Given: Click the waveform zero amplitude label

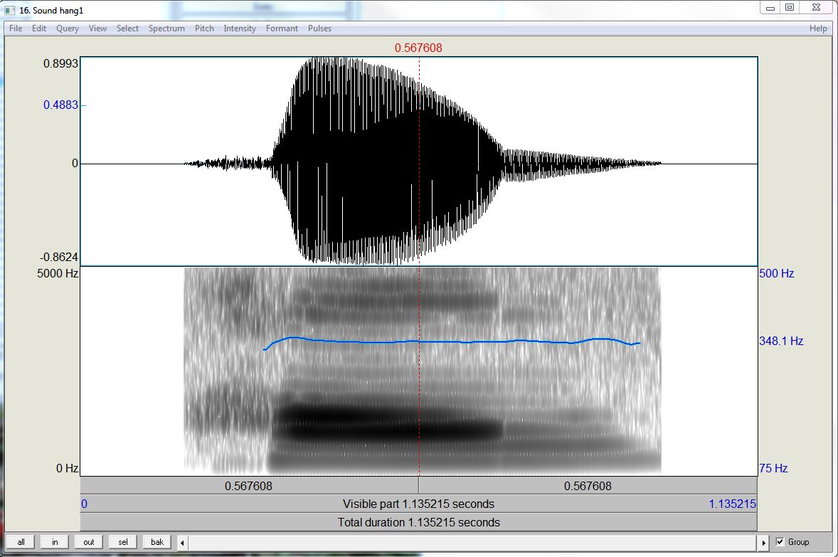Looking at the screenshot, I should [75, 164].
